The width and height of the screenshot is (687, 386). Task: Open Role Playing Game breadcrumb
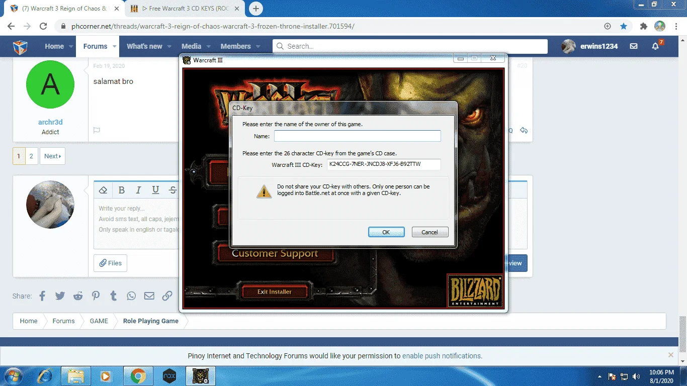tap(151, 321)
